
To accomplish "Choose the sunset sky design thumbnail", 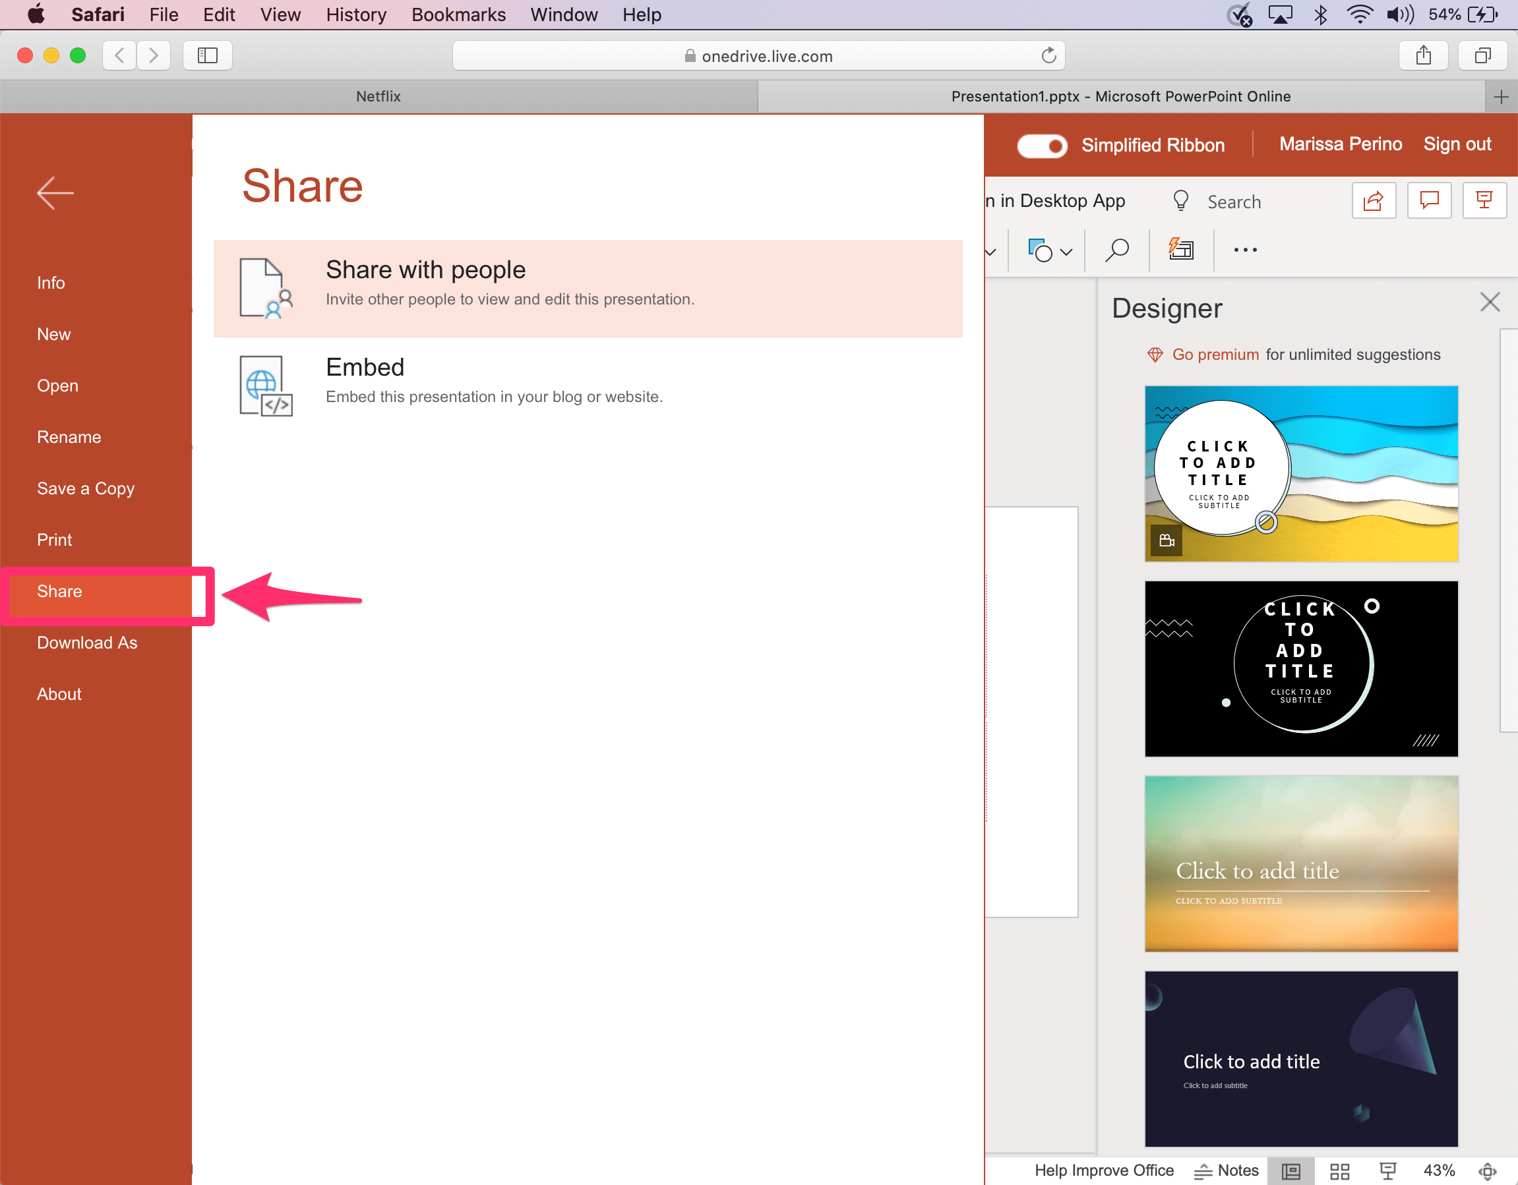I will (1301, 864).
